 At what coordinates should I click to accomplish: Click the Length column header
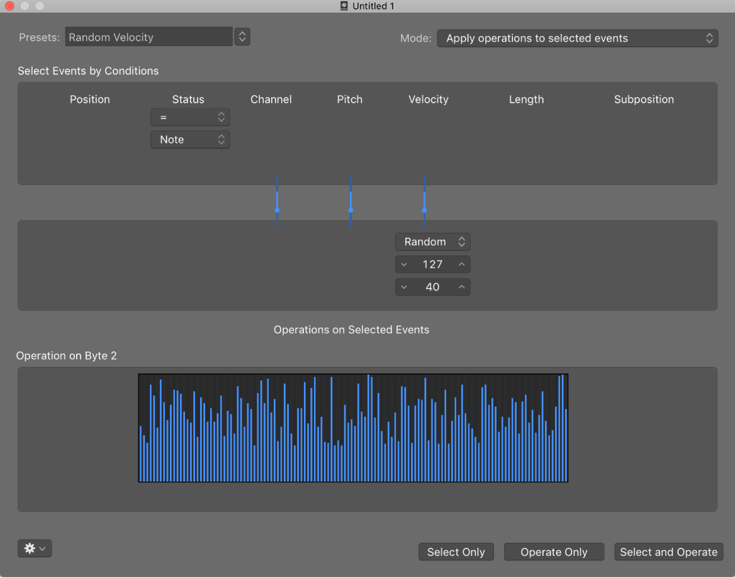[x=527, y=99]
